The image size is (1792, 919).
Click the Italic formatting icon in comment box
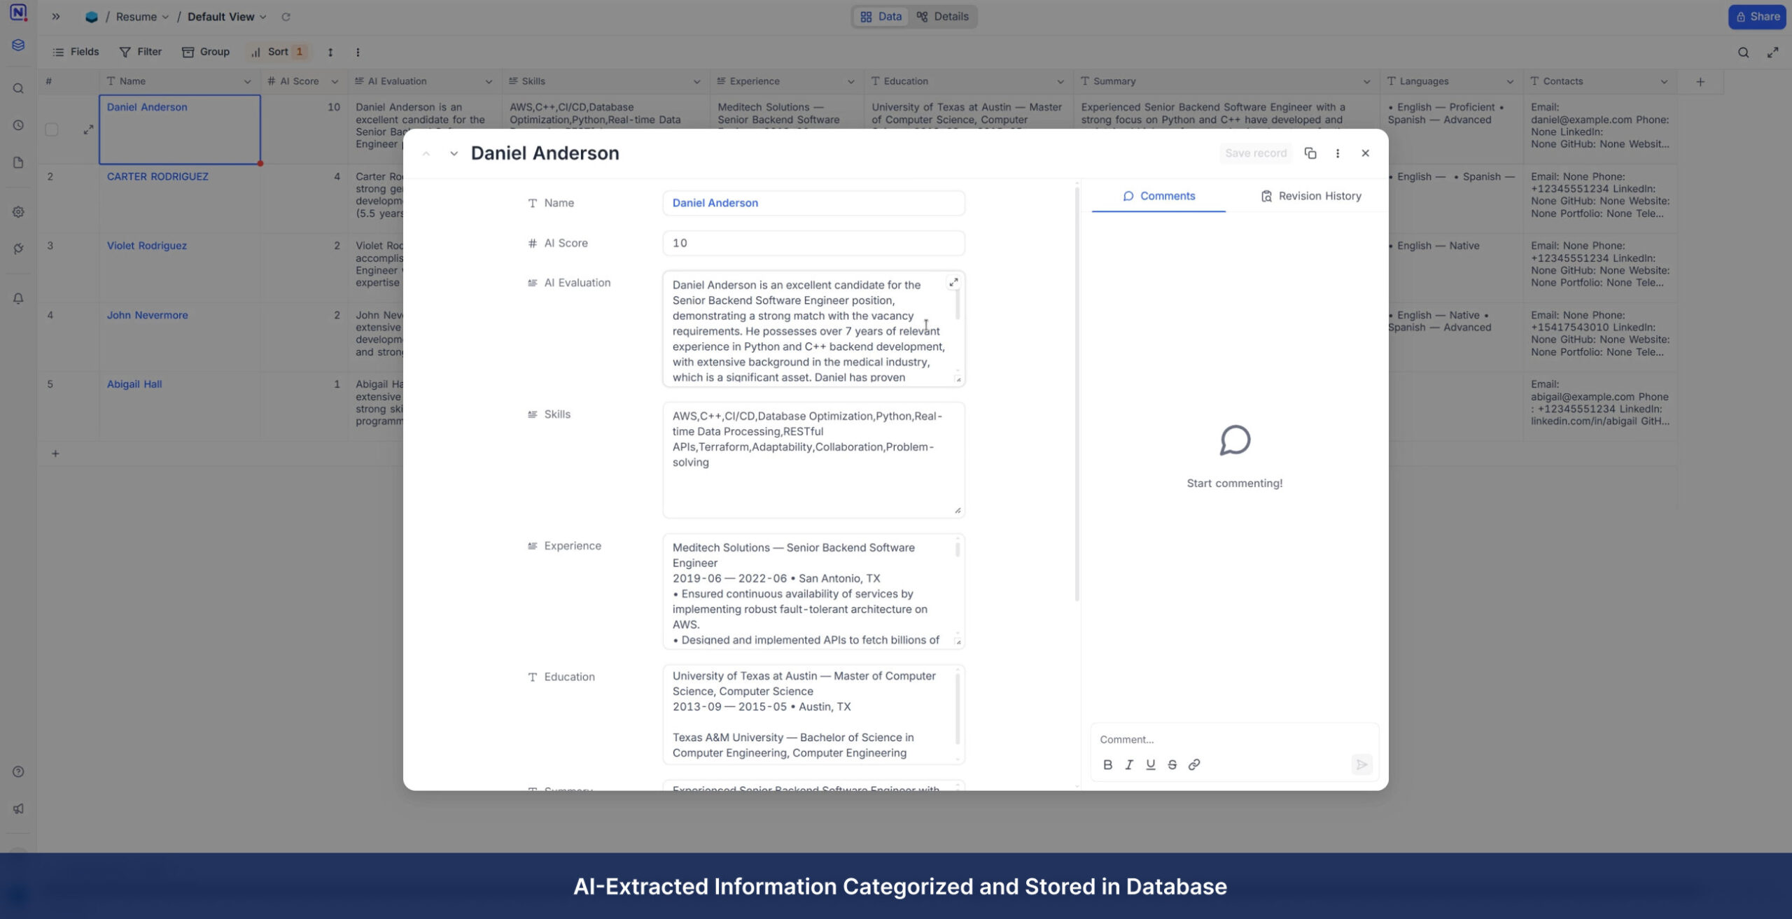click(x=1129, y=764)
